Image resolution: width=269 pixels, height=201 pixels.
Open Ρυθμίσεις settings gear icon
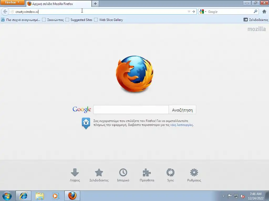(x=194, y=175)
